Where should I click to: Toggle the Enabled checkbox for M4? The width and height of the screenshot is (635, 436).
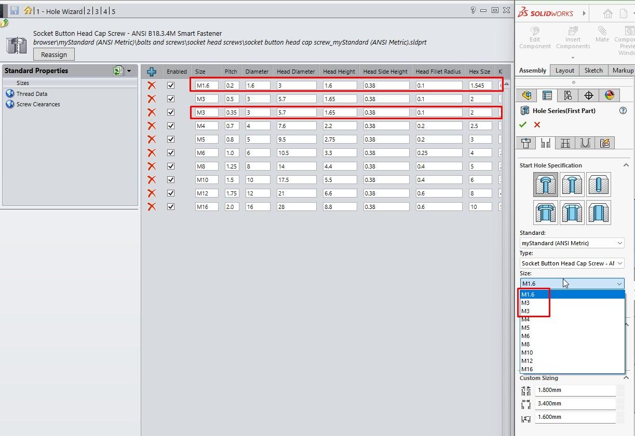(171, 125)
